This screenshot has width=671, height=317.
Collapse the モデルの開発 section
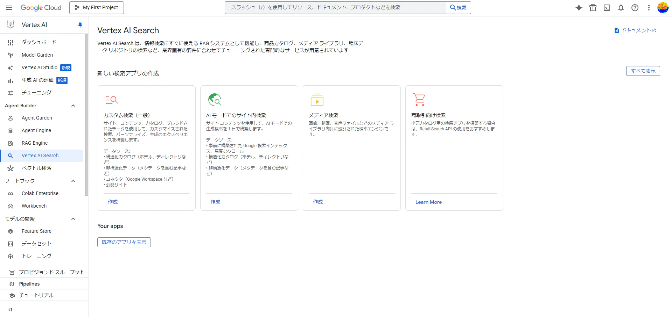73,219
